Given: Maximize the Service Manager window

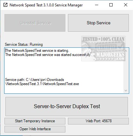Looking at the screenshot, I should tap(111, 5).
